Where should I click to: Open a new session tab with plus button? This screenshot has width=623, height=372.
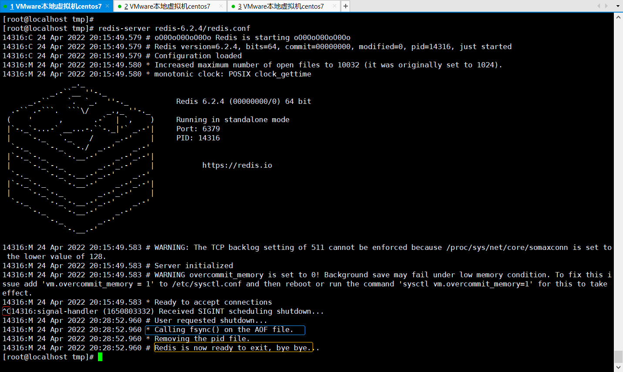tap(346, 6)
